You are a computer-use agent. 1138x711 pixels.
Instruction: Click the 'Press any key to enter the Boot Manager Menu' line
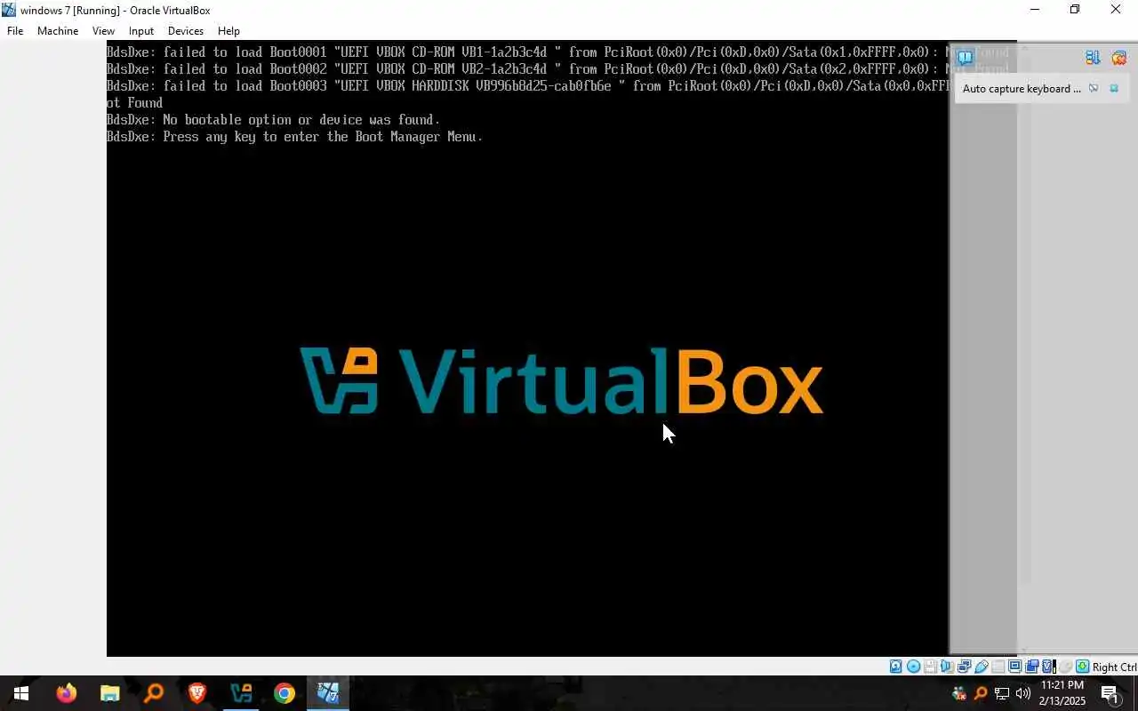[x=294, y=137]
